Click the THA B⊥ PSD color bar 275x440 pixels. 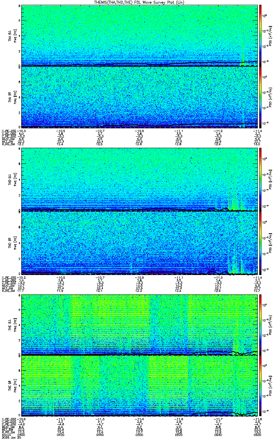point(260,35)
